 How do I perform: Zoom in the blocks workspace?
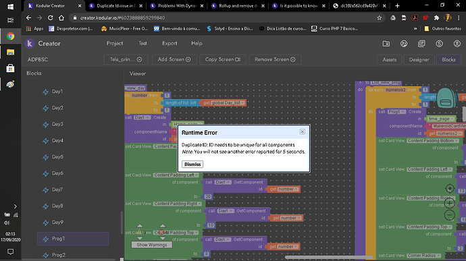[450, 203]
